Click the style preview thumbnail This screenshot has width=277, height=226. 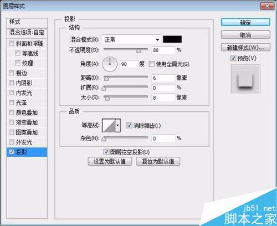[x=245, y=79]
